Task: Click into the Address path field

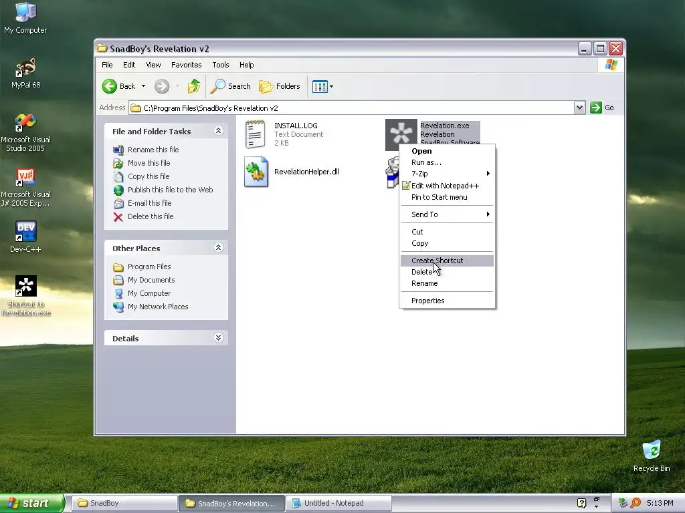Action: [x=351, y=108]
